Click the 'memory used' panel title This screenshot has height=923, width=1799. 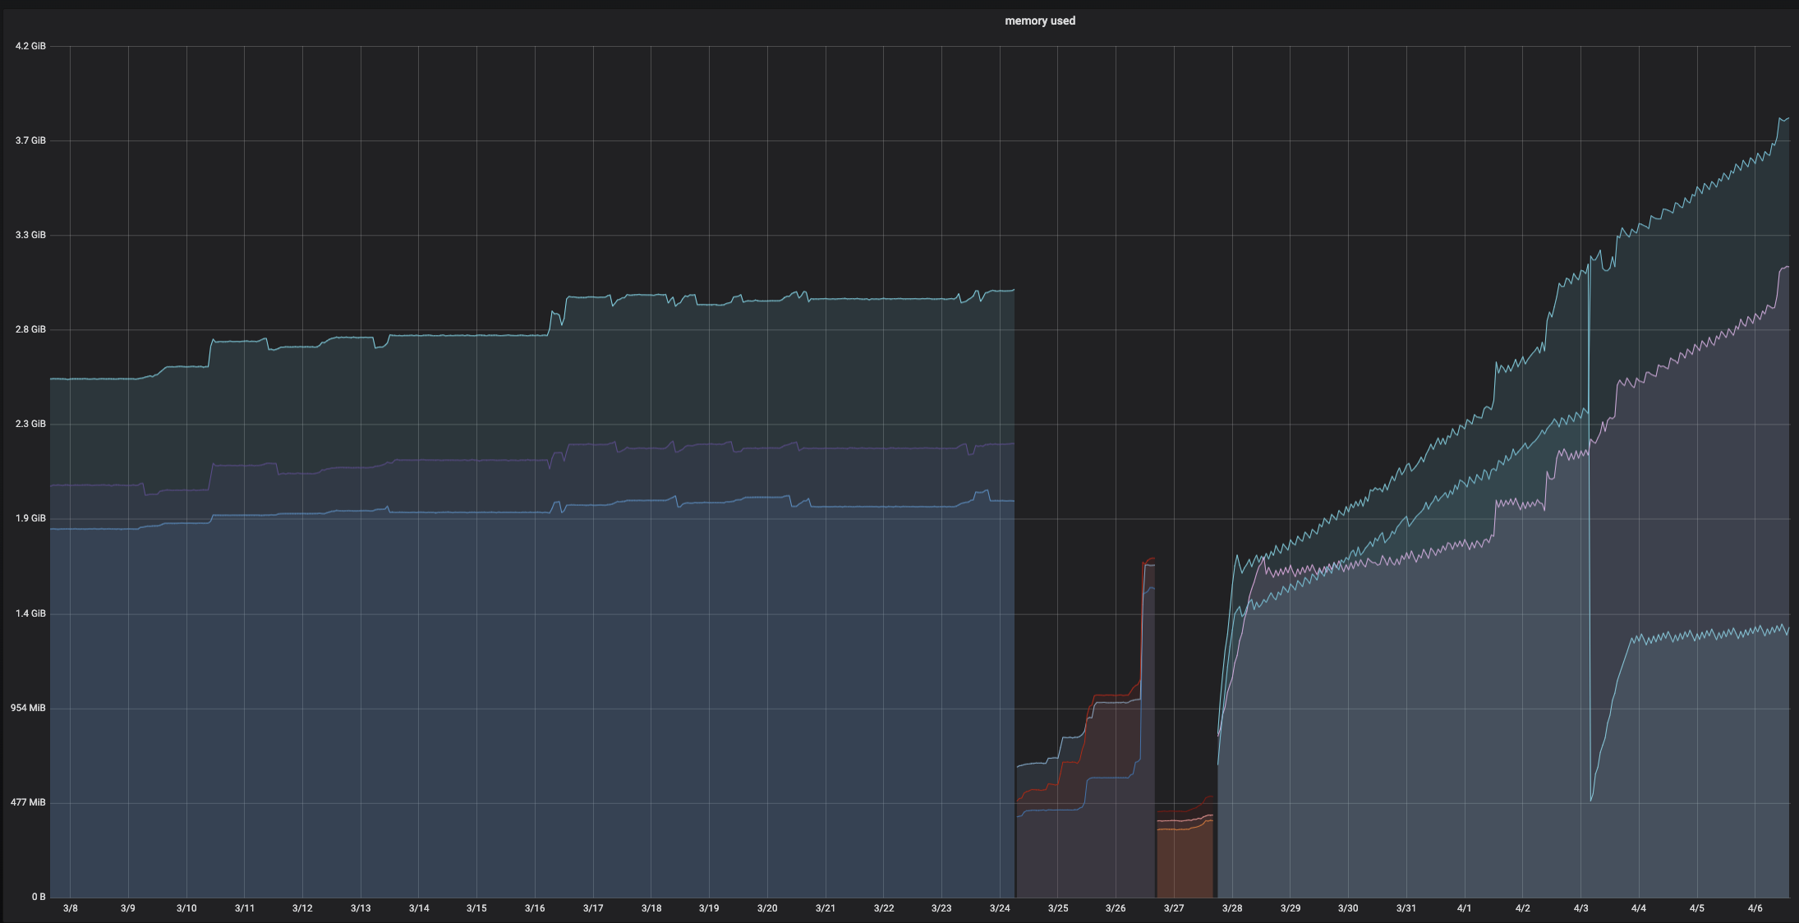(x=1040, y=21)
